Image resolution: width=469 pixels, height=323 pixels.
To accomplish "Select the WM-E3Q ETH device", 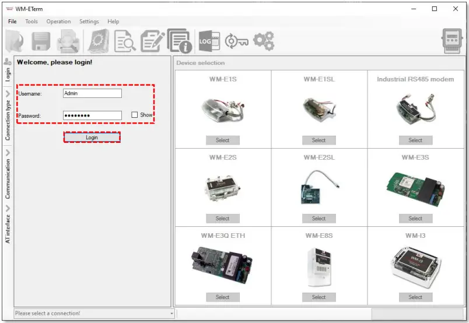I will click(x=222, y=297).
